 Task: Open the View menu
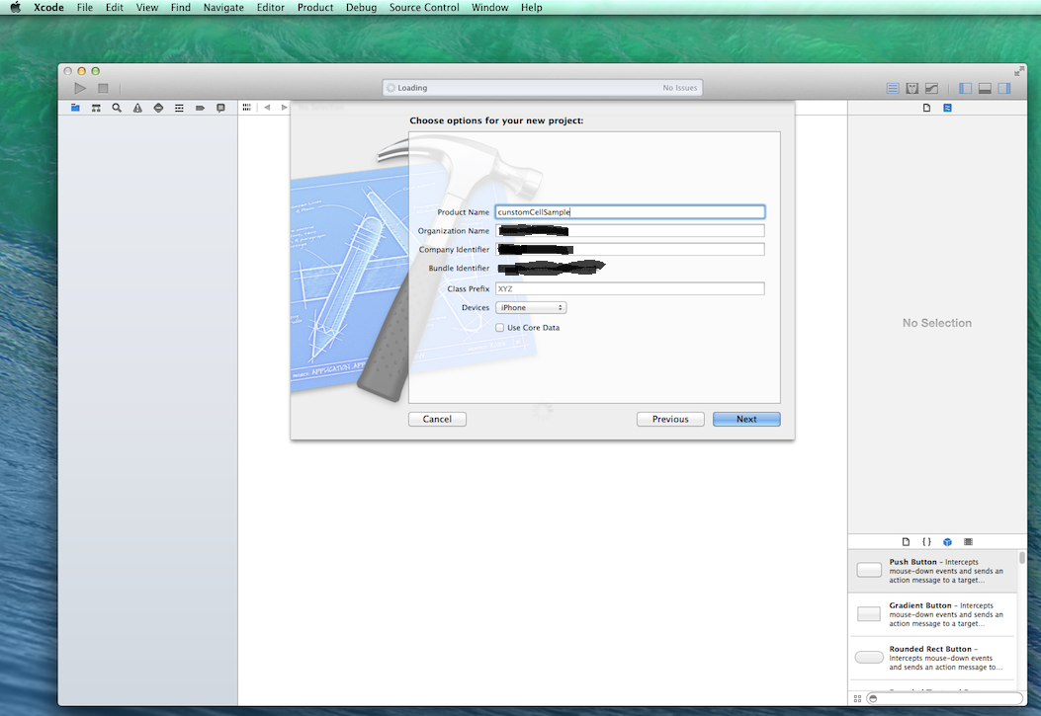[146, 7]
